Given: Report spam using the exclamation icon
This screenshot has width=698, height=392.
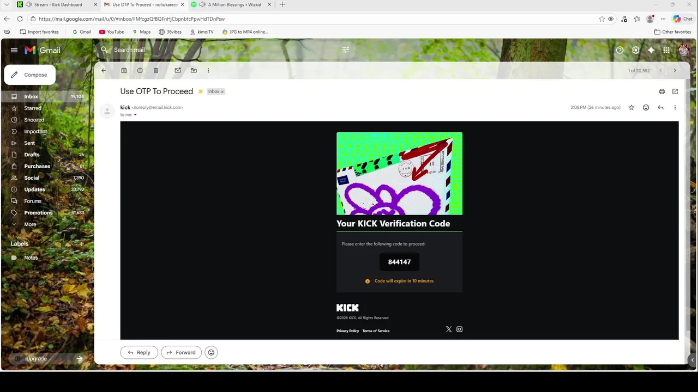Looking at the screenshot, I should (x=140, y=70).
